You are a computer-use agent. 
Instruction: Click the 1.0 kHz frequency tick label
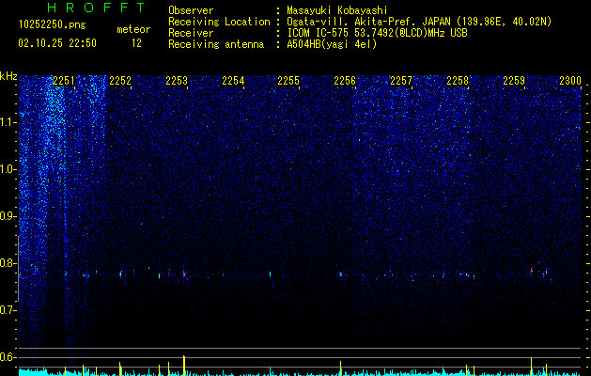click(8, 169)
